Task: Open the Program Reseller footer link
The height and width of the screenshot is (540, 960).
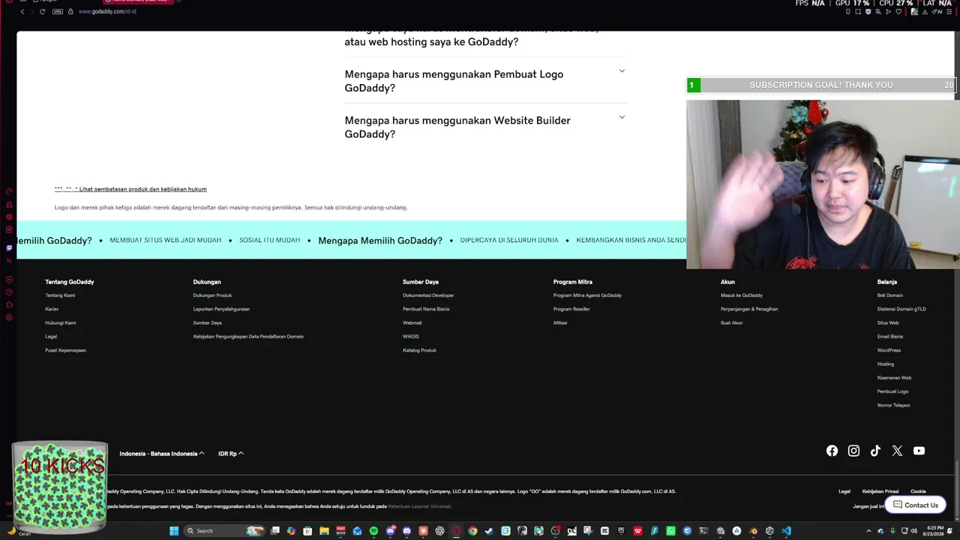Action: 571,309
